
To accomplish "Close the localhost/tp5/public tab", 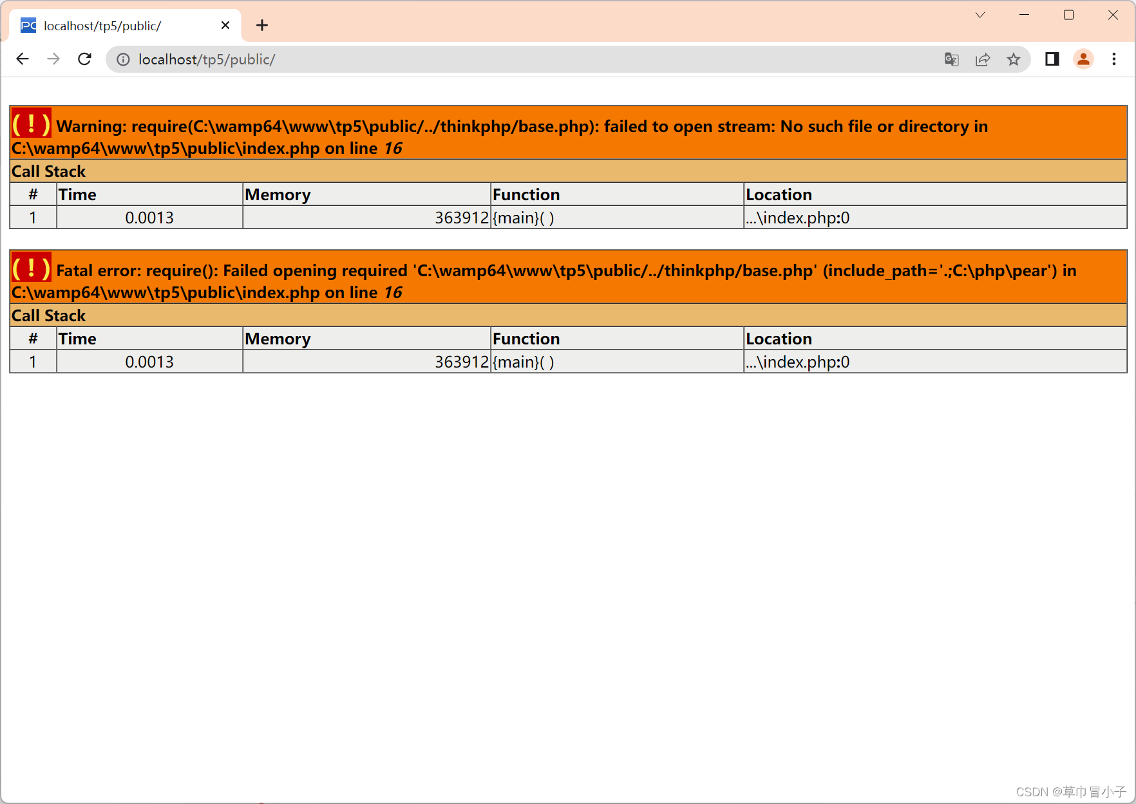I will click(225, 25).
